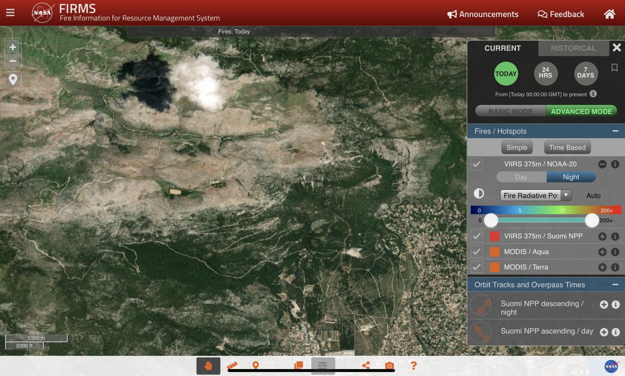Select the pan hand tool
Screen dimensions: 625x376
(x=208, y=366)
